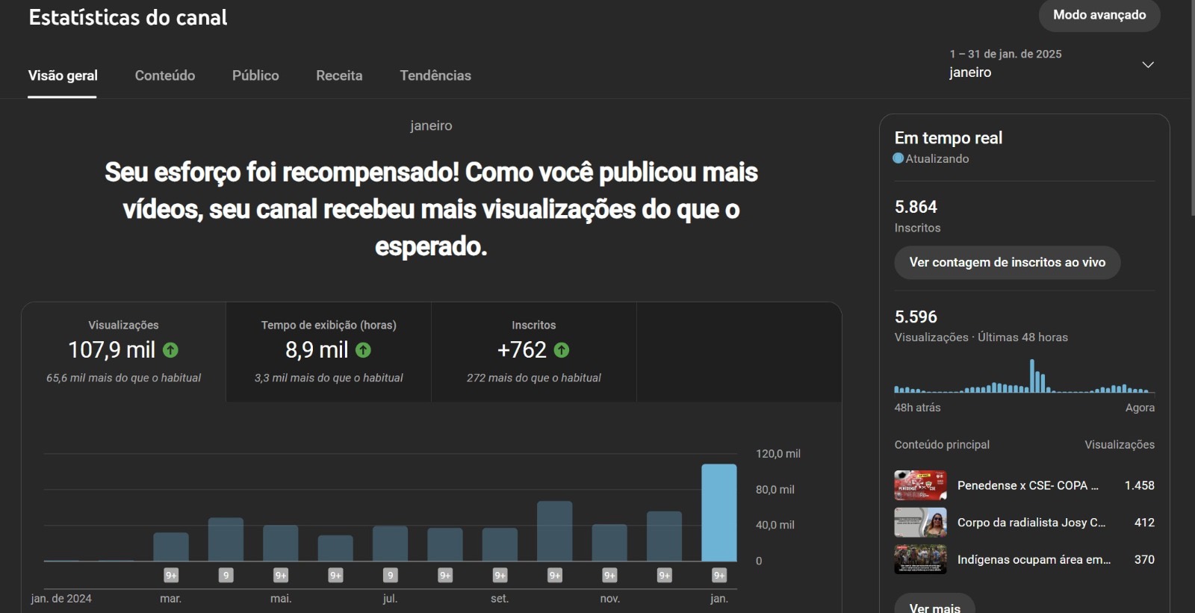
Task: Go to the Tendências tab
Action: (435, 75)
